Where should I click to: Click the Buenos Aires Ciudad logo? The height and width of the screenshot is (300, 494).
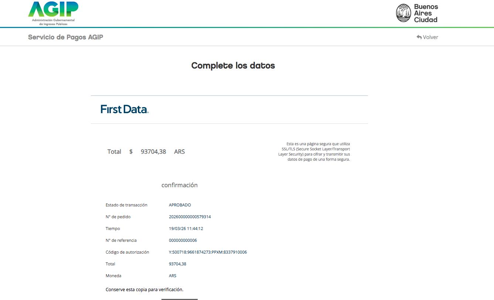point(417,13)
